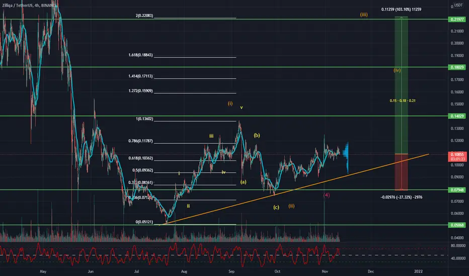Select the yellow iii wave label
Image resolution: width=469 pixels, height=276 pixels.
(211, 136)
